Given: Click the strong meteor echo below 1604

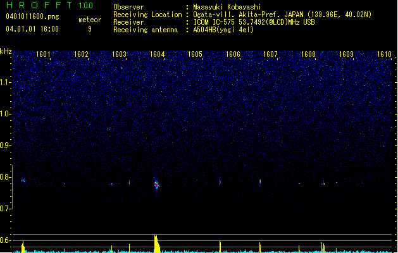Looking at the screenshot, I should coord(156,185).
